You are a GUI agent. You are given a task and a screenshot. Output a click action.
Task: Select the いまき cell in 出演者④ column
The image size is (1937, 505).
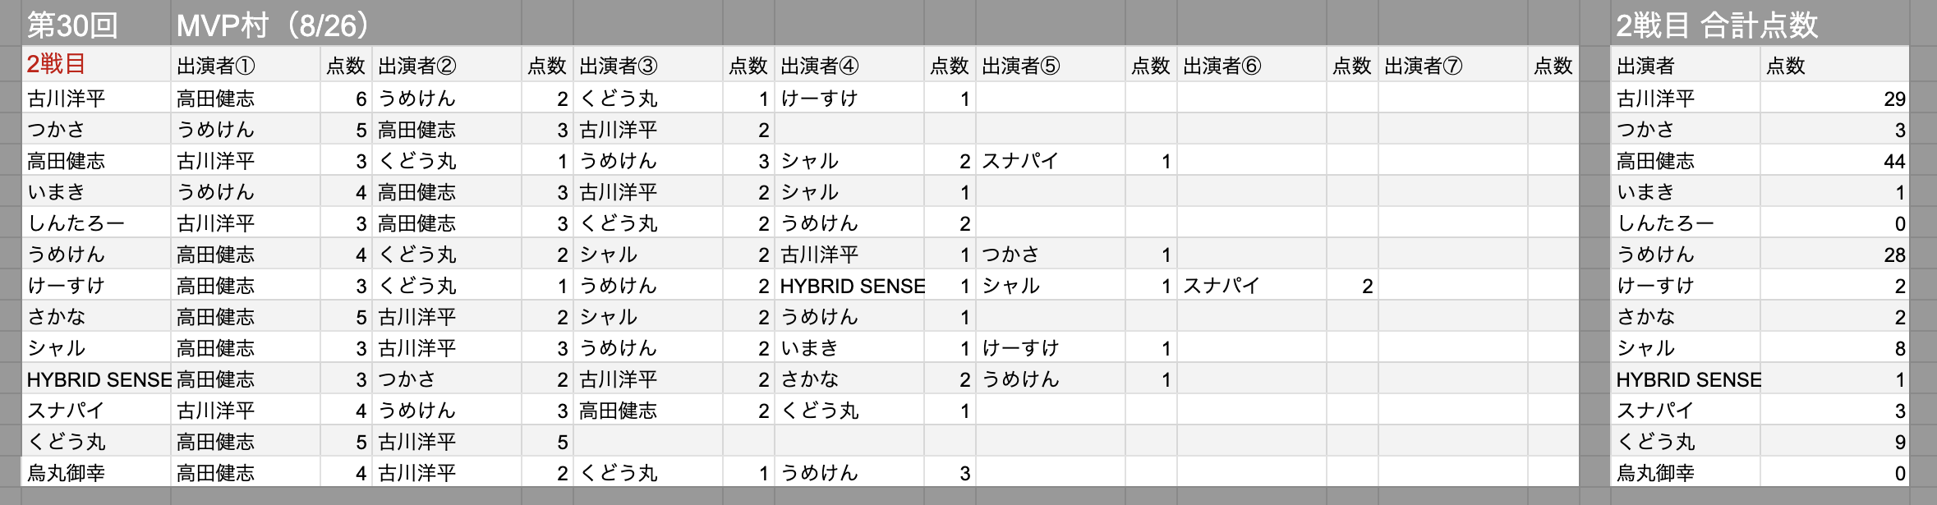pyautogui.click(x=849, y=348)
